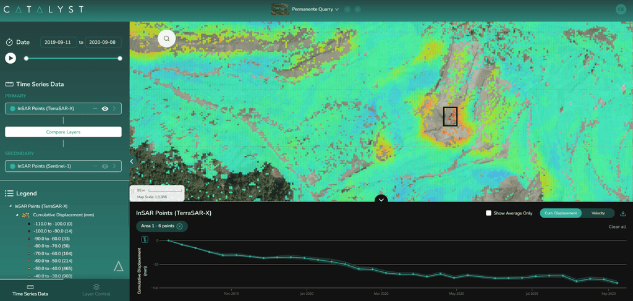Click the start date field 2019-09-11
The image size is (633, 301).
(59, 42)
